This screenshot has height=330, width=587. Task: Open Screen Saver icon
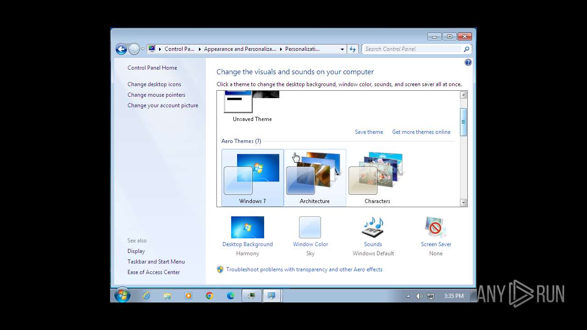pyautogui.click(x=436, y=227)
